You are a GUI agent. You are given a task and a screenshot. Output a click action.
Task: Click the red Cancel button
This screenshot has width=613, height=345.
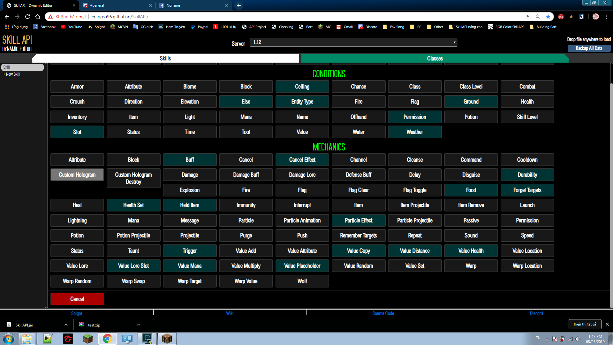click(77, 299)
